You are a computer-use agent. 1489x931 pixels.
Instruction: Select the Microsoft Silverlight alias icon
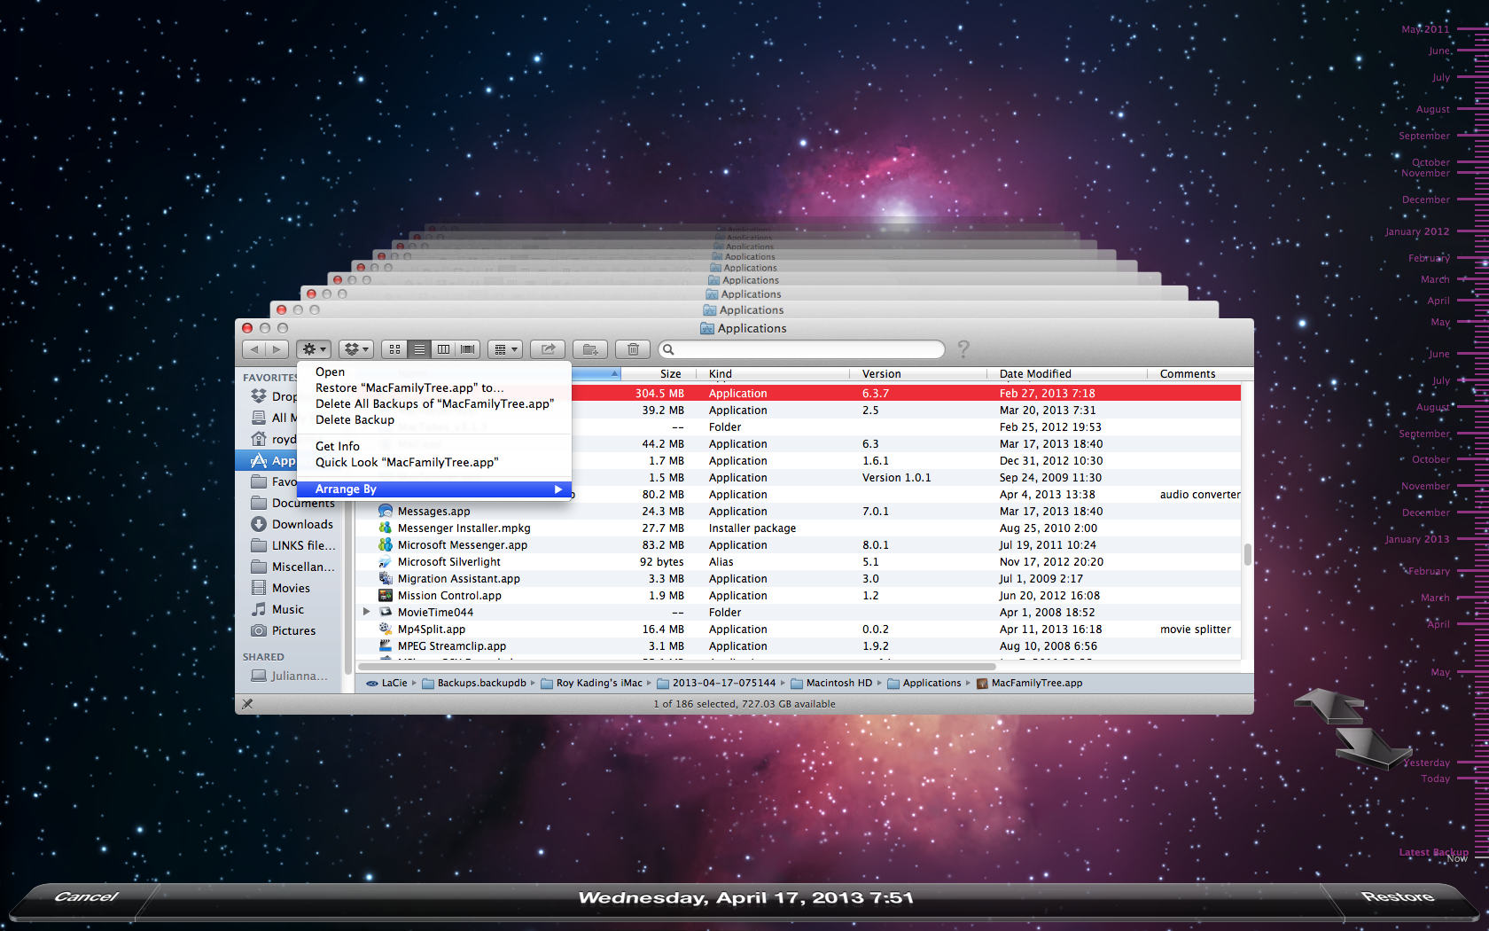(x=386, y=562)
